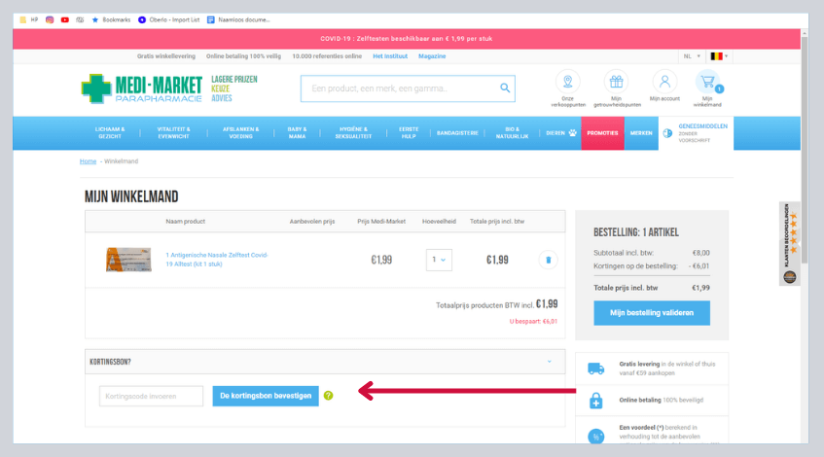This screenshot has width=824, height=457.
Task: Delete product with trash icon
Action: pyautogui.click(x=548, y=260)
